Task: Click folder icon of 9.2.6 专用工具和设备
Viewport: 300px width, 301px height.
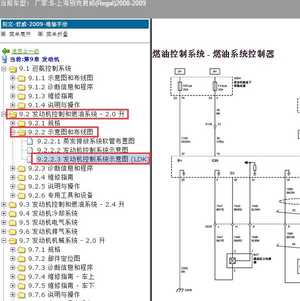Action: pyautogui.click(x=22, y=196)
